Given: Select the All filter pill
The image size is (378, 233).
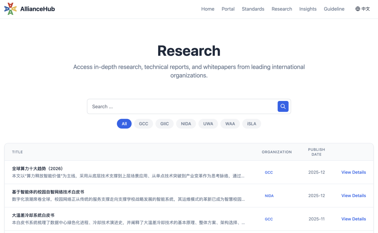Looking at the screenshot, I should (124, 124).
